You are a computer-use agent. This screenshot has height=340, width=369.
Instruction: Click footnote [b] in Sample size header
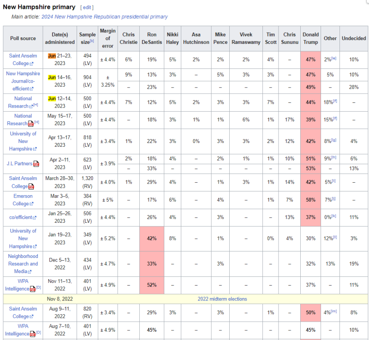91,42
